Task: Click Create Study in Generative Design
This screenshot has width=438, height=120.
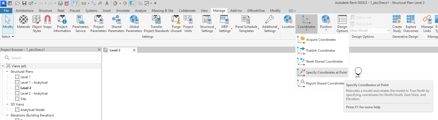Action: point(397,24)
